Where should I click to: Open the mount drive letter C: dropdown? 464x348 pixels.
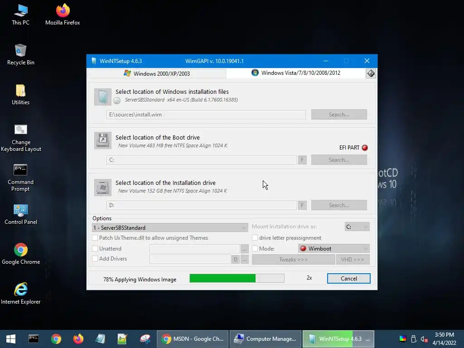(357, 227)
